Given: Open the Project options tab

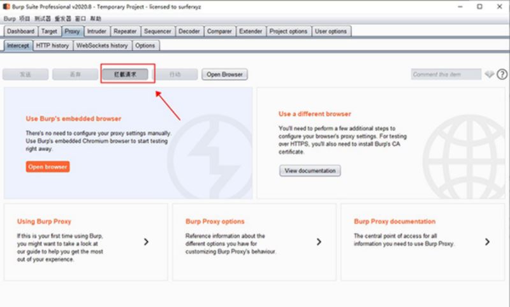Looking at the screenshot, I should tap(288, 31).
